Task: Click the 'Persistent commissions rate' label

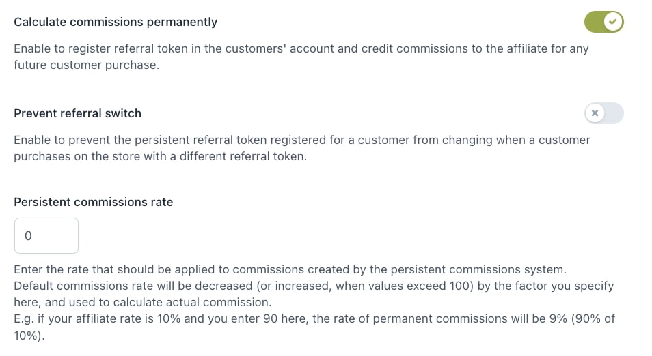Action: (93, 202)
